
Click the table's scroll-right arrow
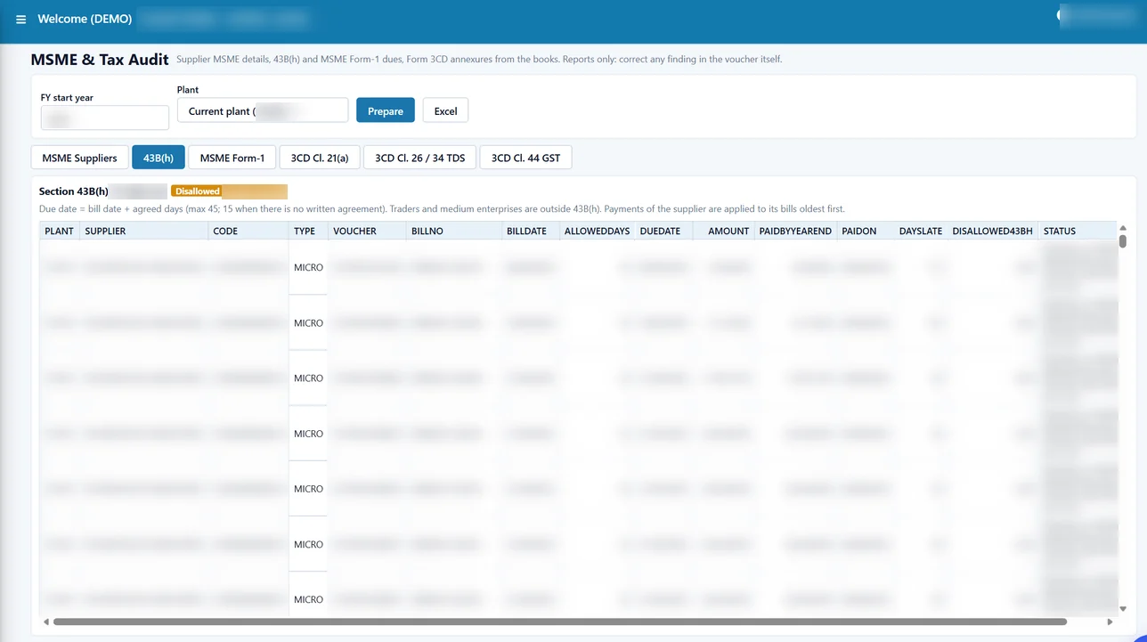point(1110,622)
